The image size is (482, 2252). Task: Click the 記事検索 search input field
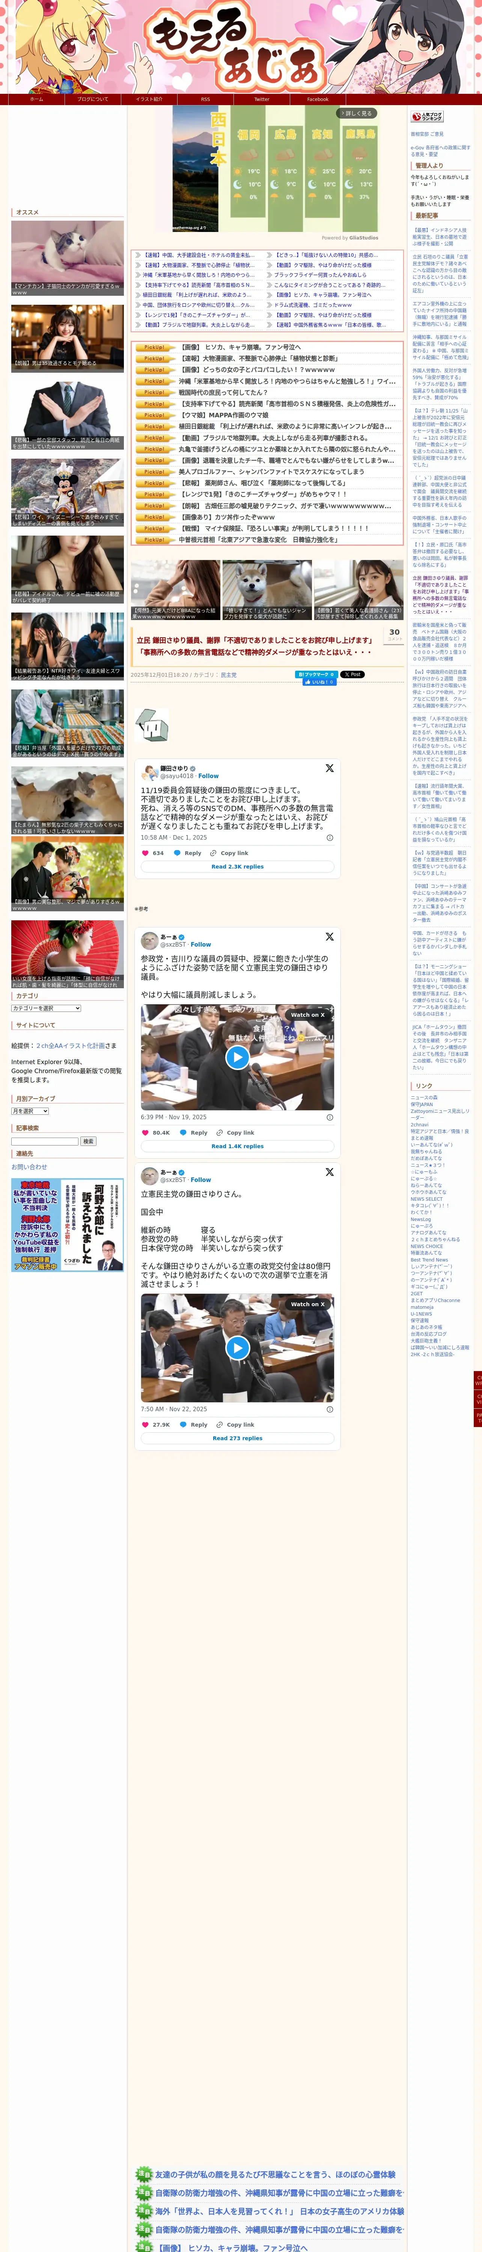tap(45, 1141)
